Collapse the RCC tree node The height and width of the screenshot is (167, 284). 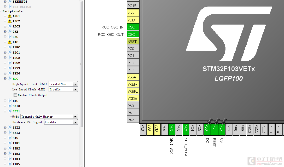pos(5,79)
